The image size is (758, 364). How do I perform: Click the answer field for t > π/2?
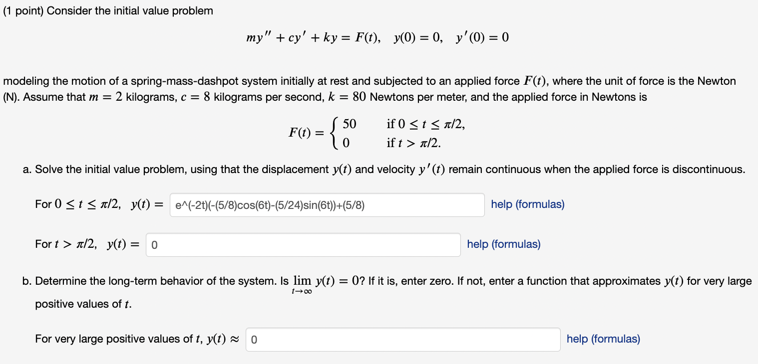pyautogui.click(x=303, y=244)
